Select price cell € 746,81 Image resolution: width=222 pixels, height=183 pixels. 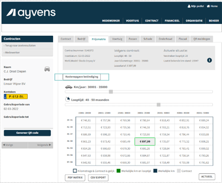[x=86, y=121]
